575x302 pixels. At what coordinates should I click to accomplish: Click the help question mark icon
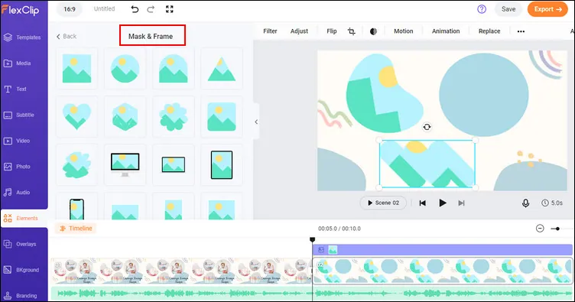[x=482, y=9]
